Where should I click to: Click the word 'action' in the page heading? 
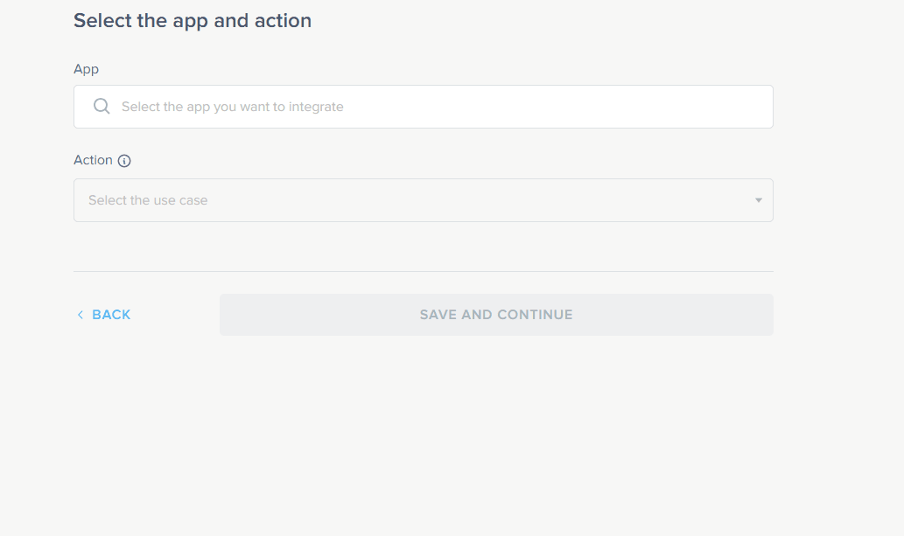(x=283, y=20)
